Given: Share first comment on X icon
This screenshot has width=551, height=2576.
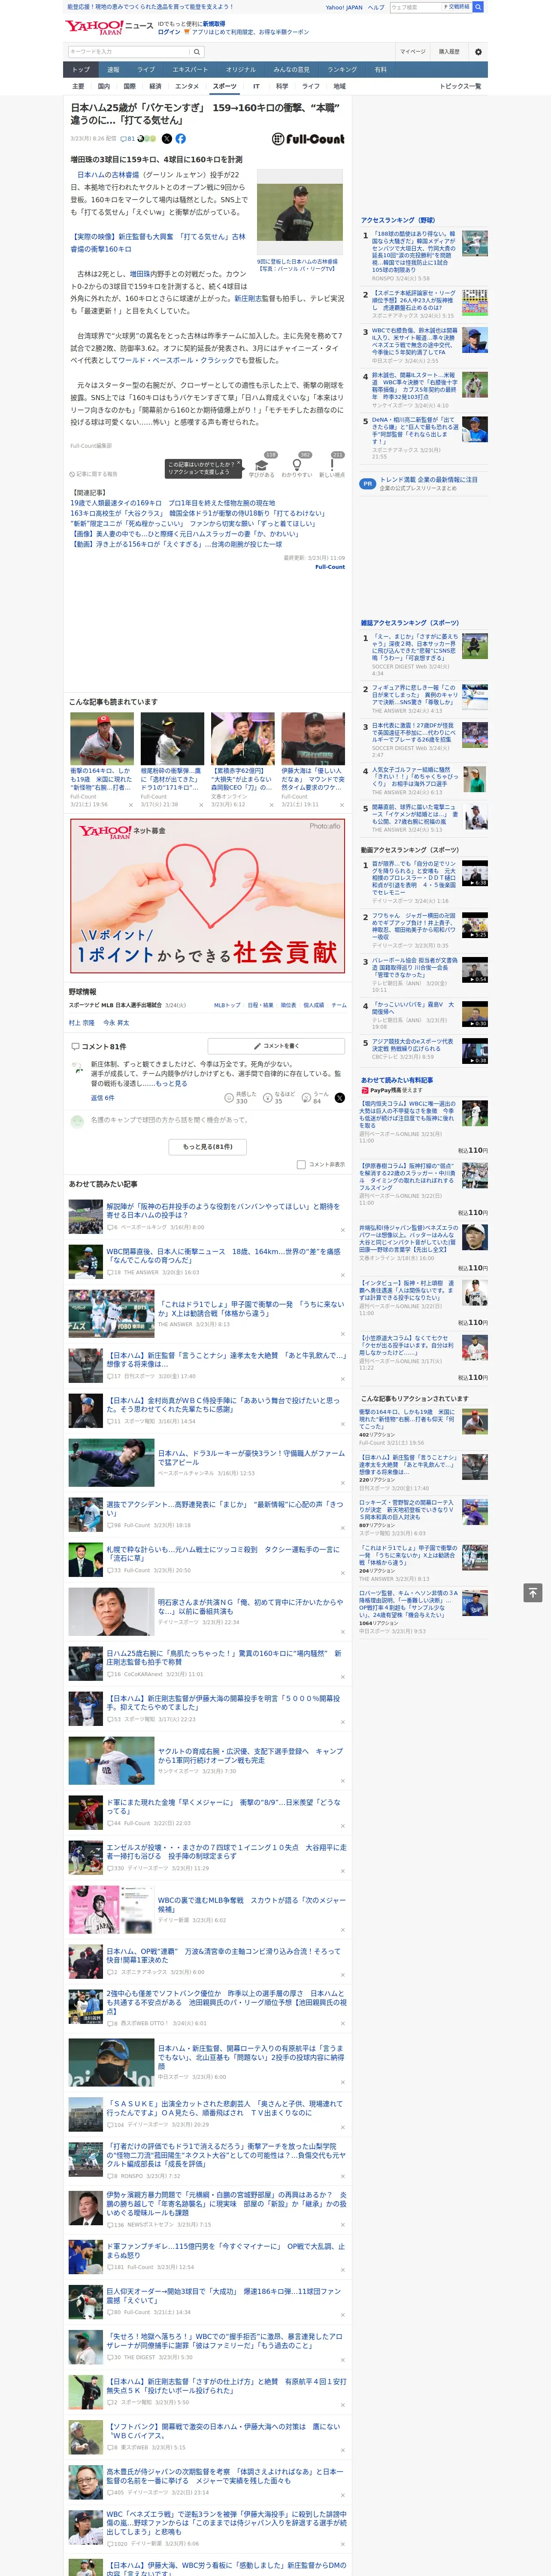Looking at the screenshot, I should [x=340, y=1098].
